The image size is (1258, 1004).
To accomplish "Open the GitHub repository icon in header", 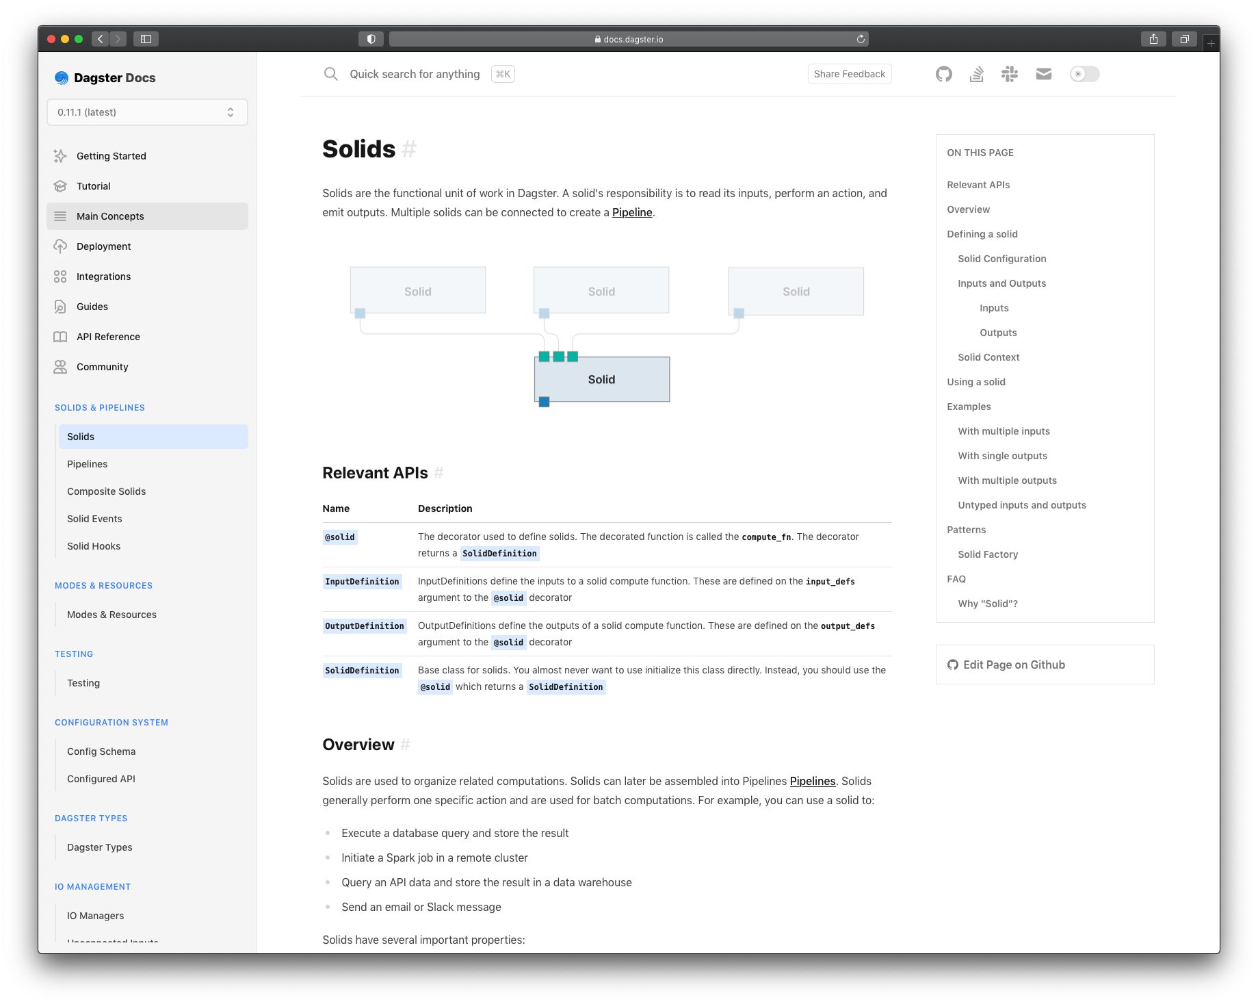I will click(x=943, y=74).
